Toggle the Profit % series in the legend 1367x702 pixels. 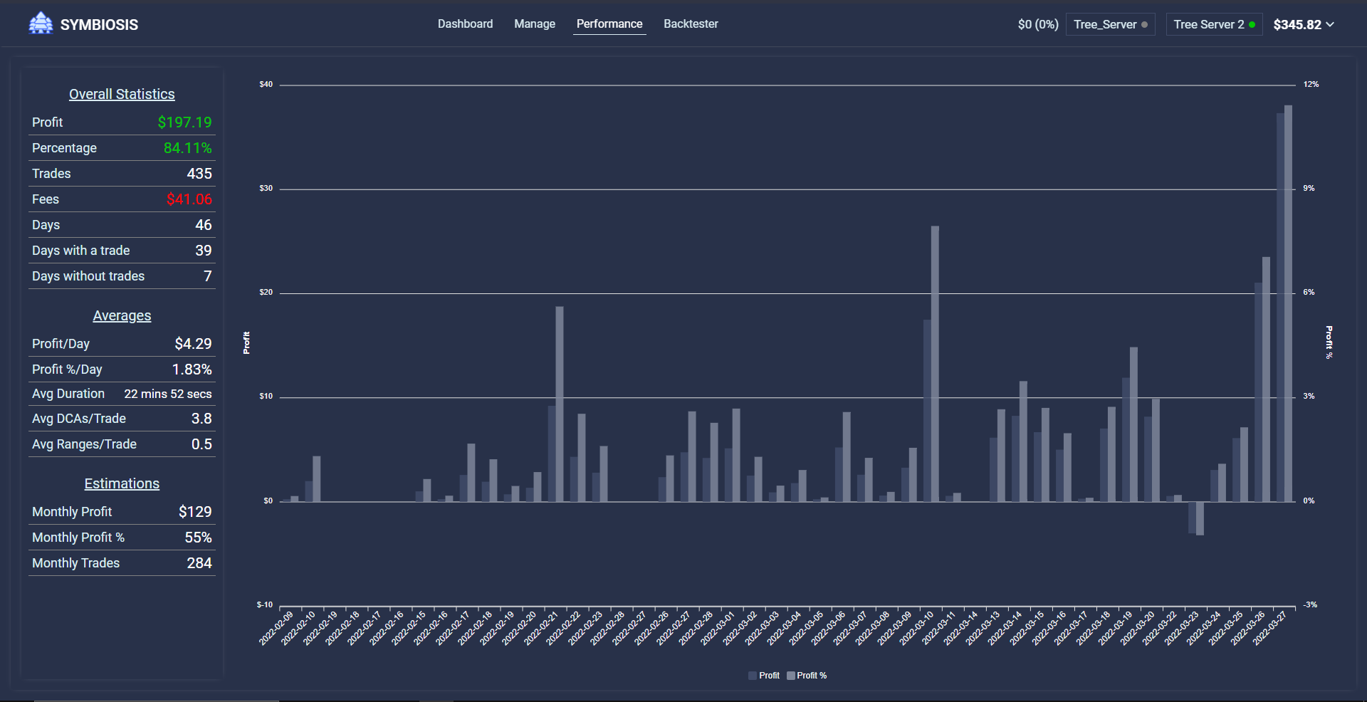[x=807, y=676]
